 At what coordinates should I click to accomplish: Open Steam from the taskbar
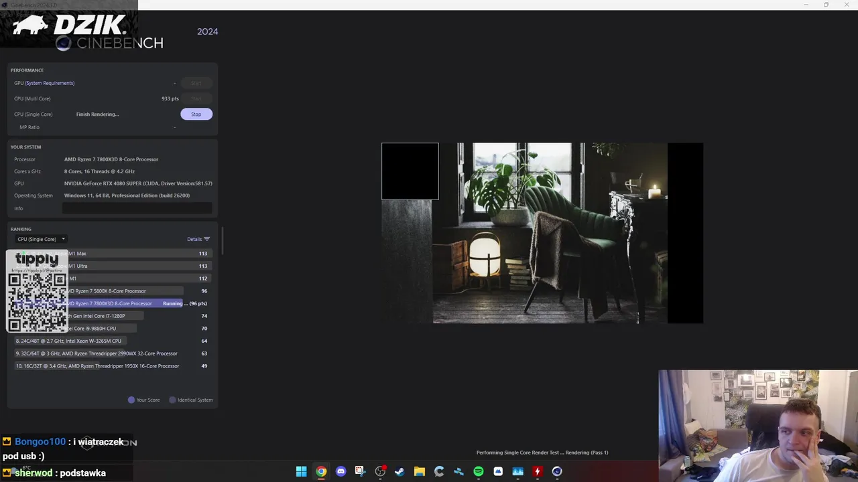click(400, 471)
